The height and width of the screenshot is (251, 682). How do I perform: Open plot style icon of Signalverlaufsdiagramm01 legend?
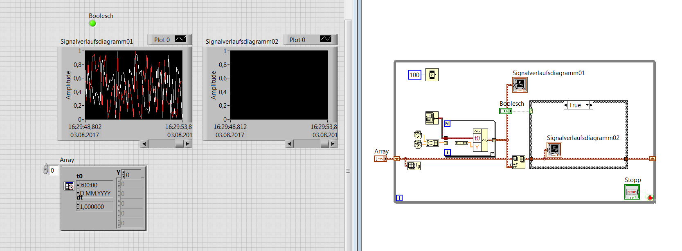[x=180, y=39]
